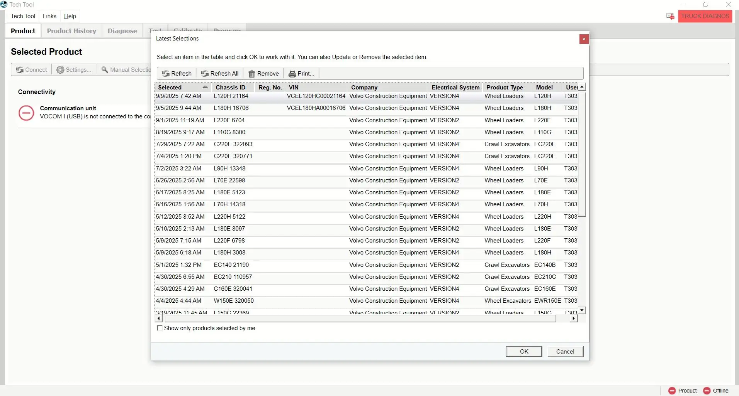
Task: Click the TRUCK DIAGNOS red button
Action: [705, 16]
